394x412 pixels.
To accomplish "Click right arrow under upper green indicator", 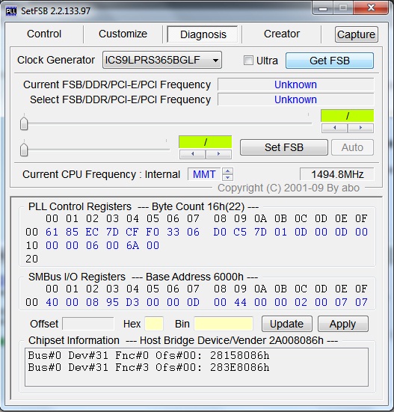I will point(360,128).
